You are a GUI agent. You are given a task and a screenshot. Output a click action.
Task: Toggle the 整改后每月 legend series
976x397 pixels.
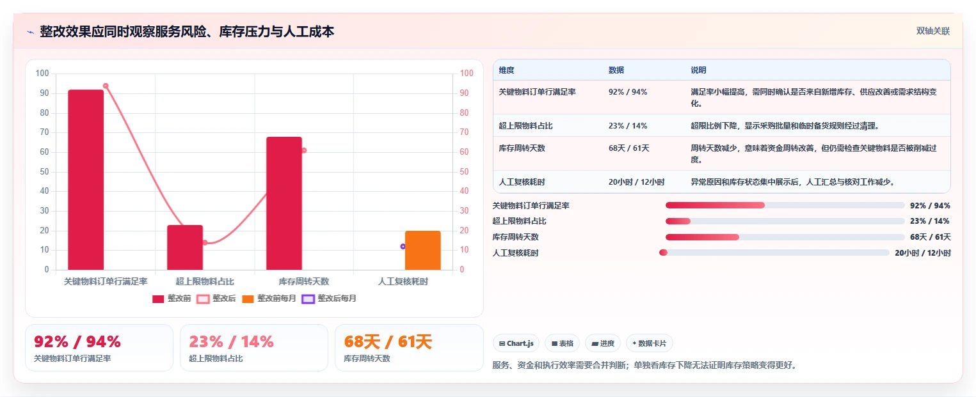tap(329, 299)
